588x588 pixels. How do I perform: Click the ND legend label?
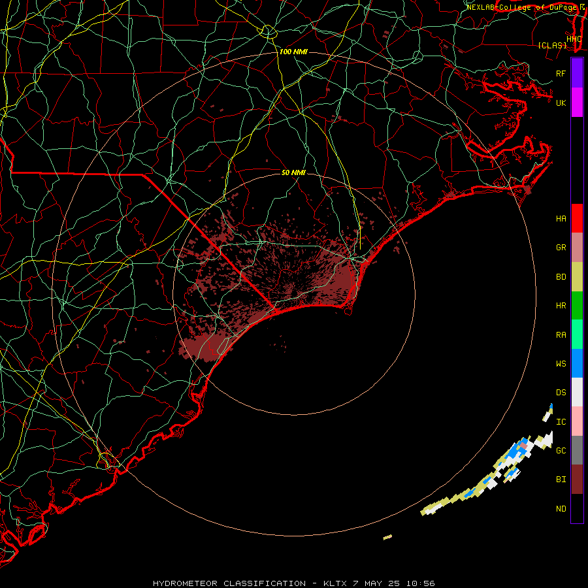point(561,508)
